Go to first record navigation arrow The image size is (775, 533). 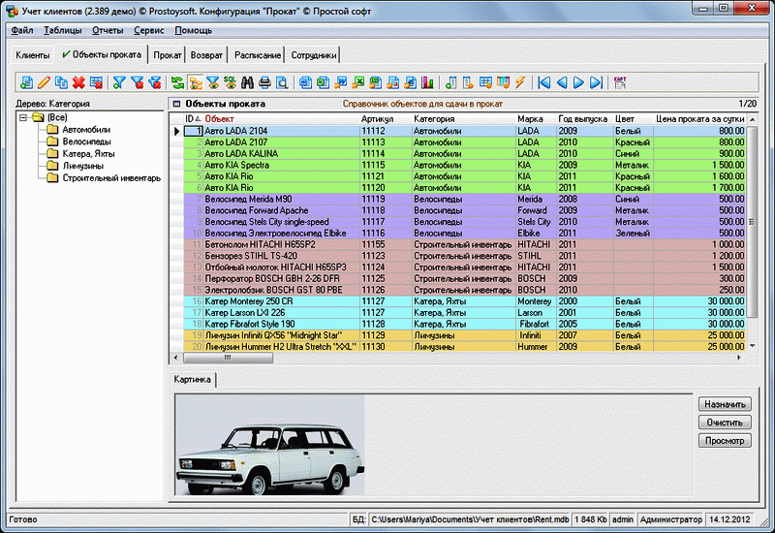pyautogui.click(x=543, y=82)
